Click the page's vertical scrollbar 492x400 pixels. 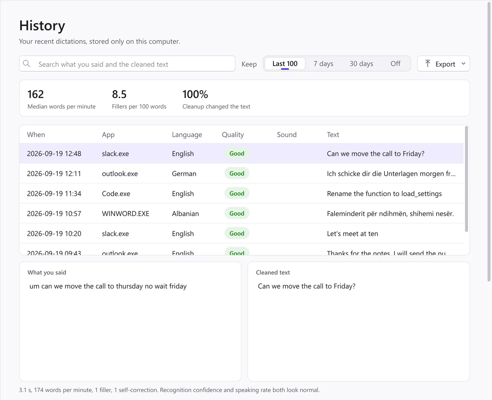pos(489,142)
